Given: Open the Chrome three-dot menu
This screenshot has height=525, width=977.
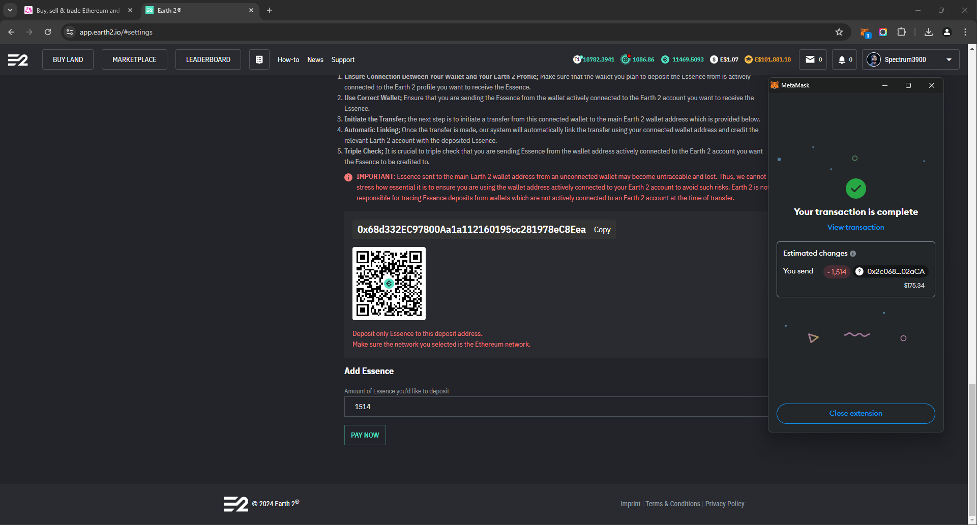Looking at the screenshot, I should (965, 32).
